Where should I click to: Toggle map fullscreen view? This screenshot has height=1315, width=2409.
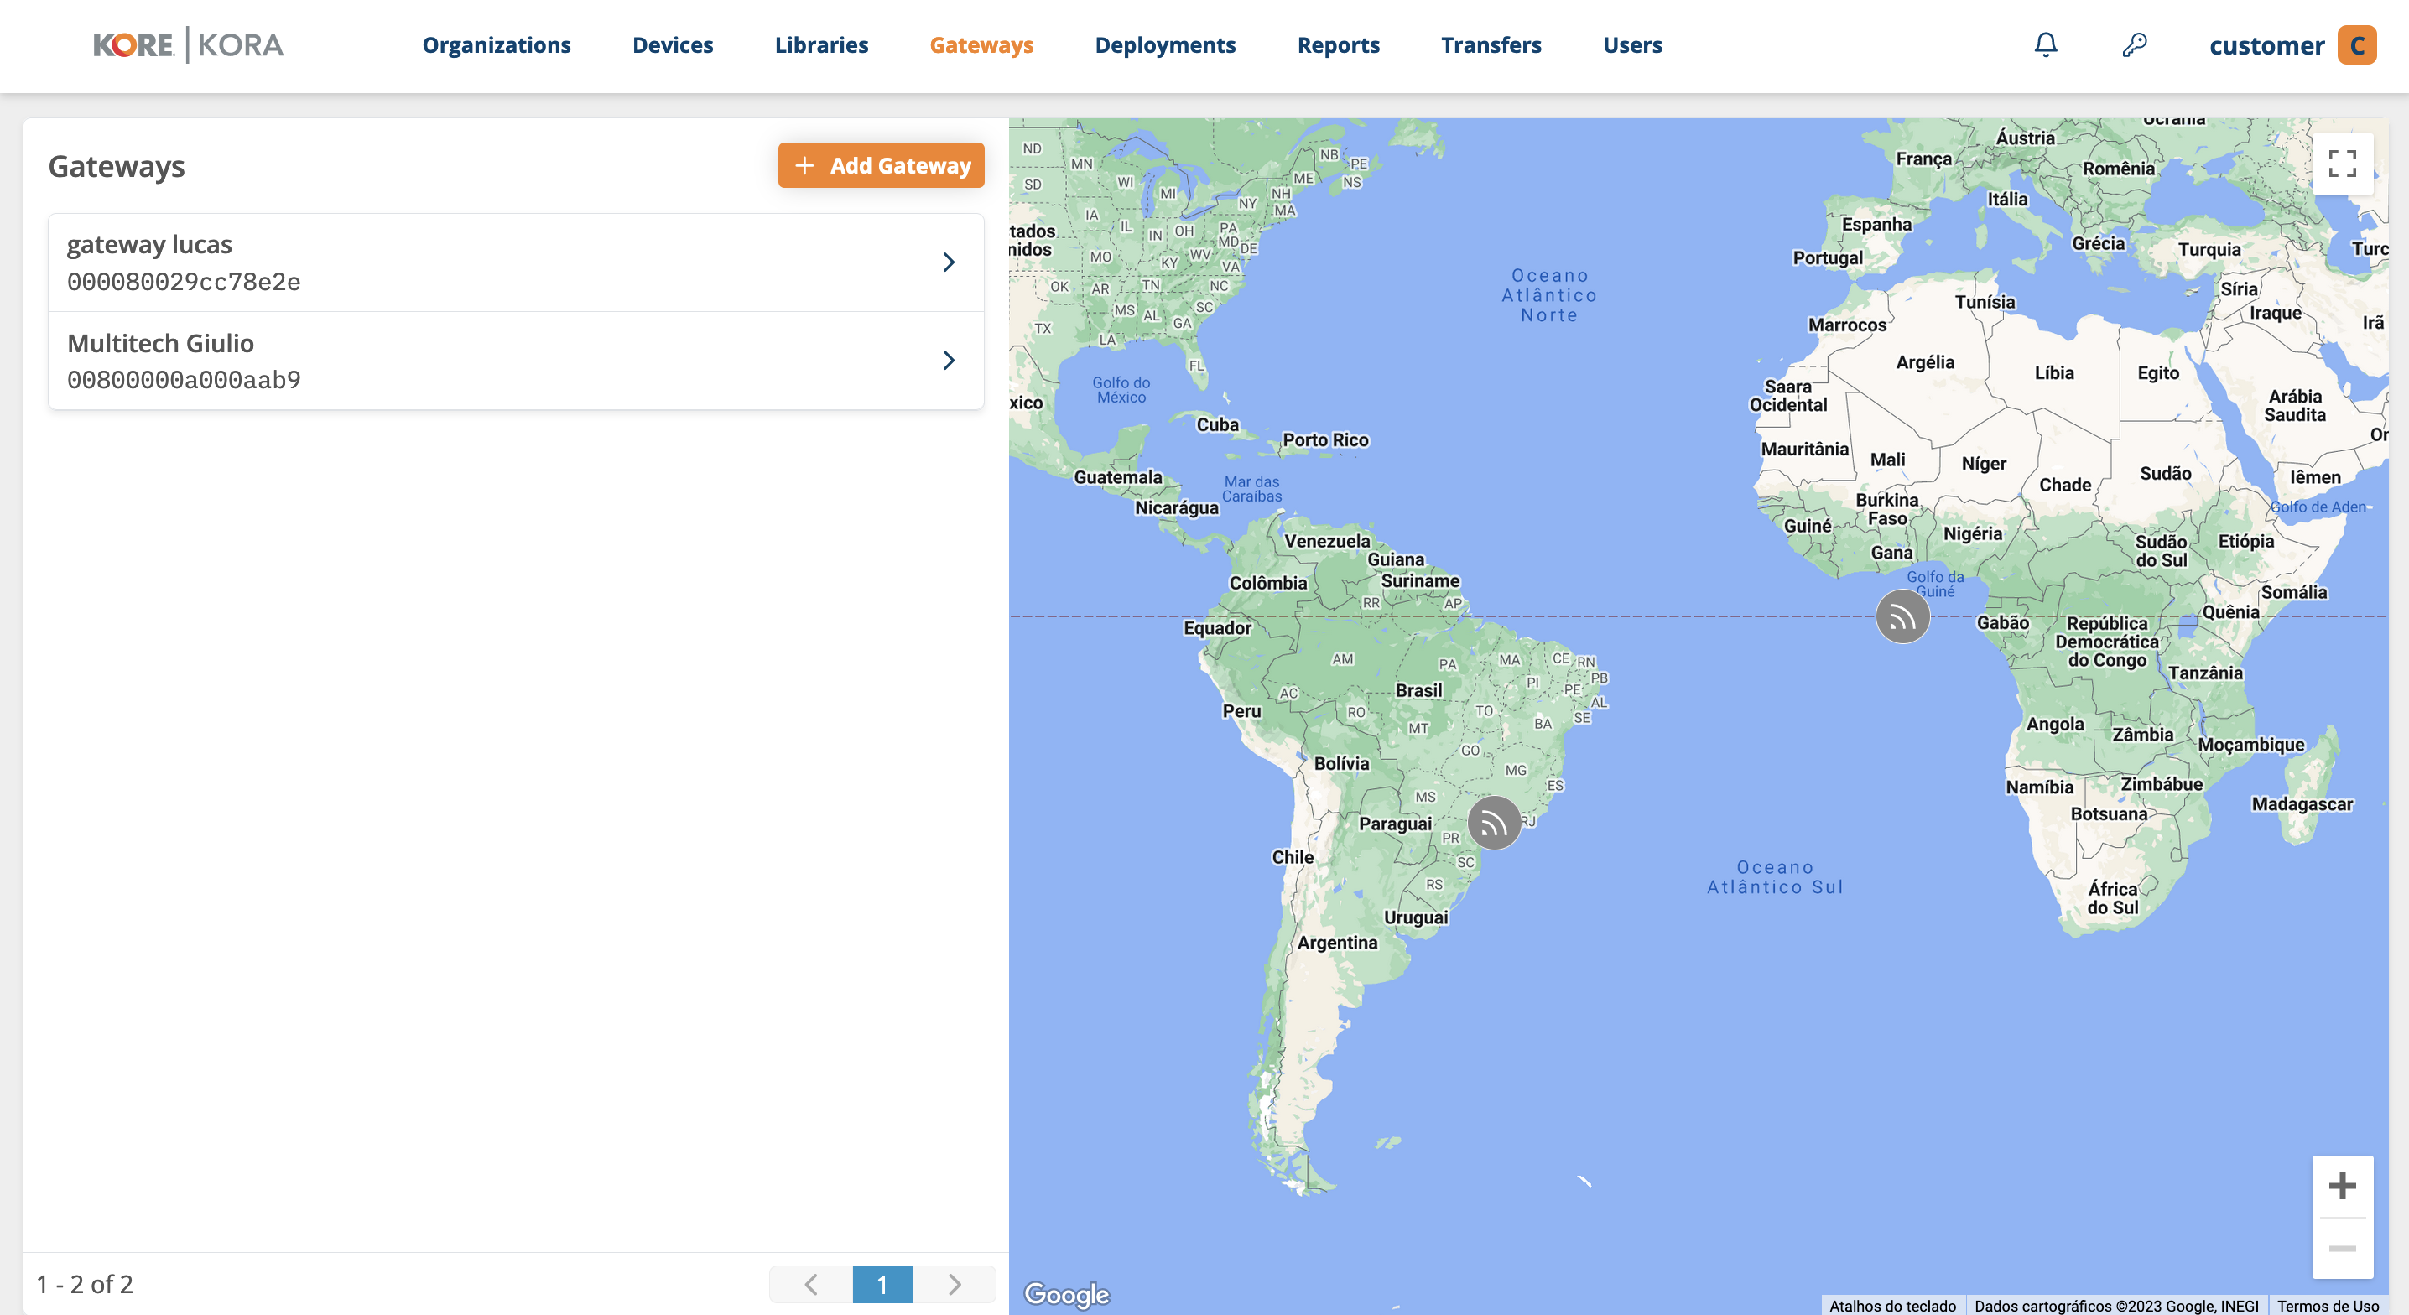pyautogui.click(x=2342, y=164)
